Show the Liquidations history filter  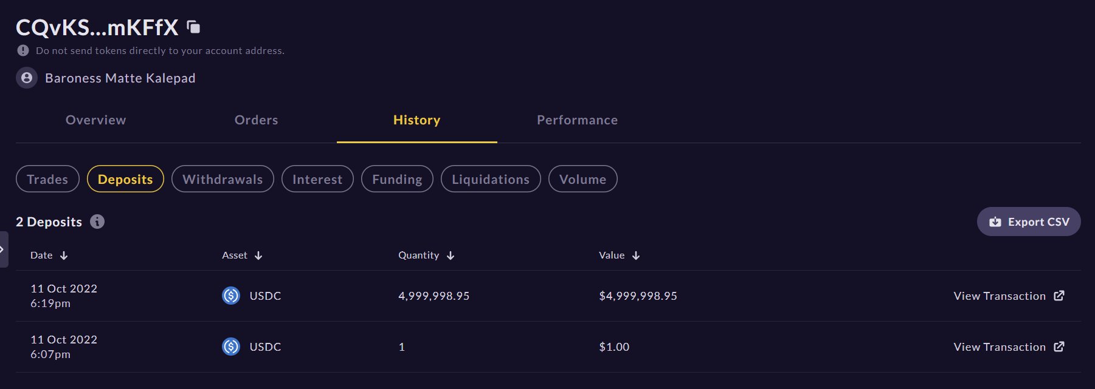coord(490,179)
